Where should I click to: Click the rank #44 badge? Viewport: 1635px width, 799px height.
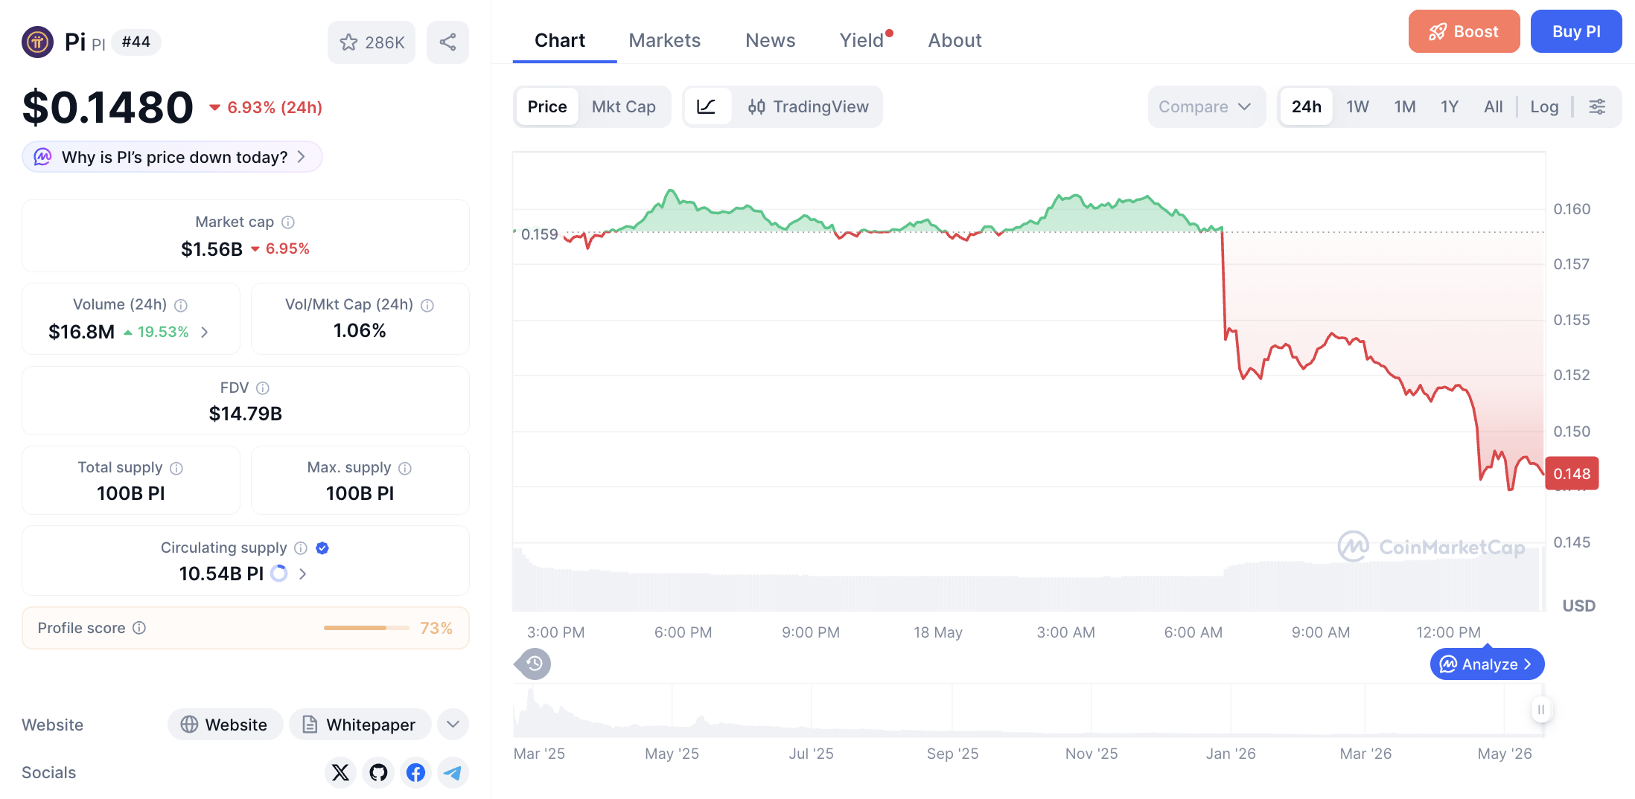[136, 42]
